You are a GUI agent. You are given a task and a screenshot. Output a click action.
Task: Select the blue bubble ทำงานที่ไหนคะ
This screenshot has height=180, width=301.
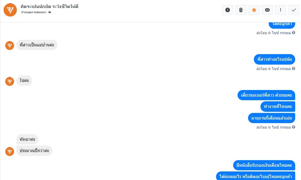[278, 106]
